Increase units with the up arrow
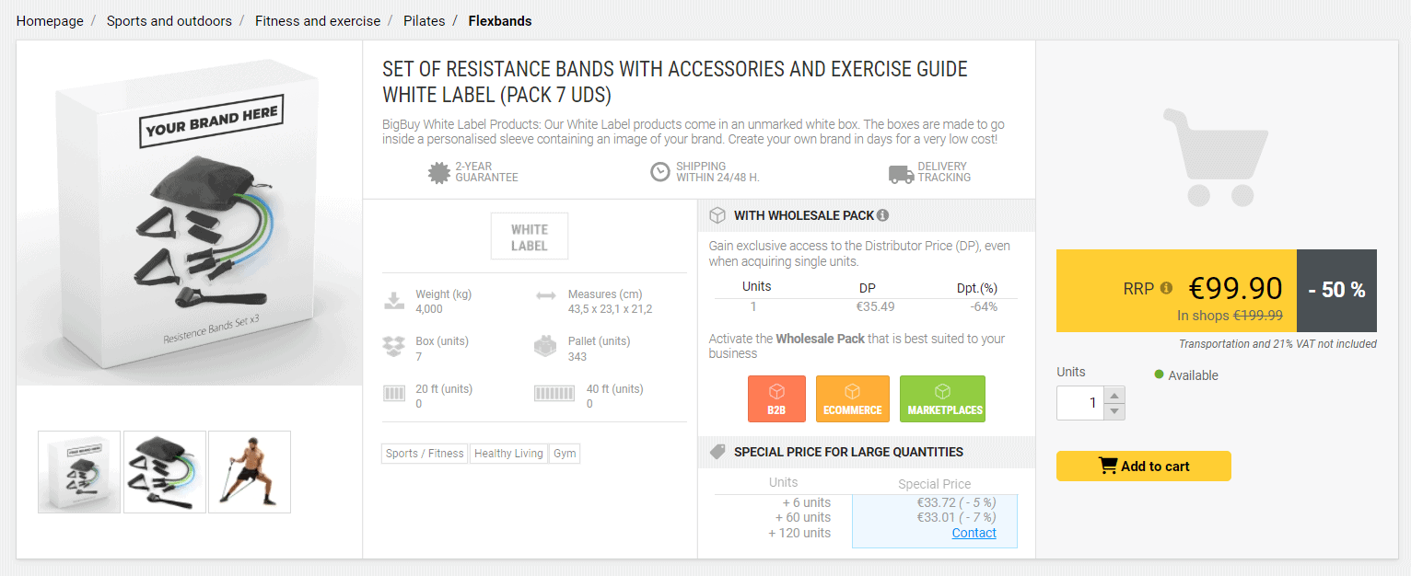This screenshot has width=1411, height=576. click(x=1114, y=396)
